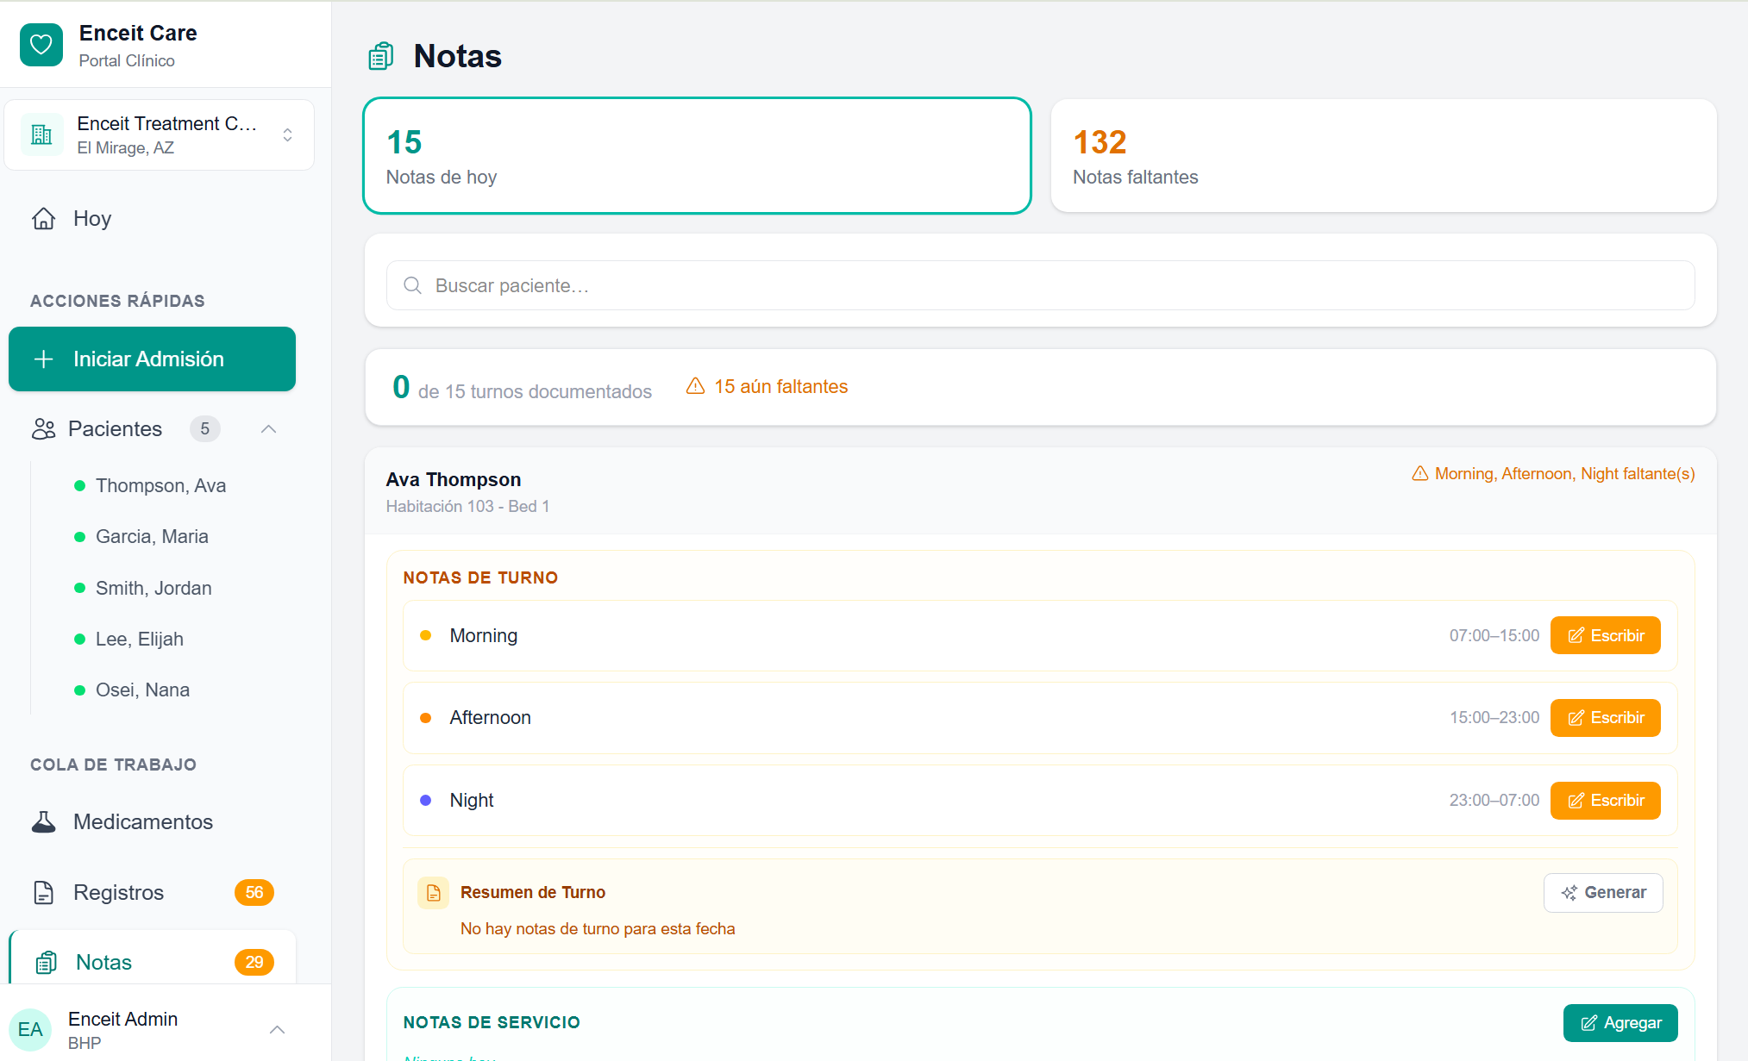
Task: Click the Afternoon shift row label
Action: point(491,718)
